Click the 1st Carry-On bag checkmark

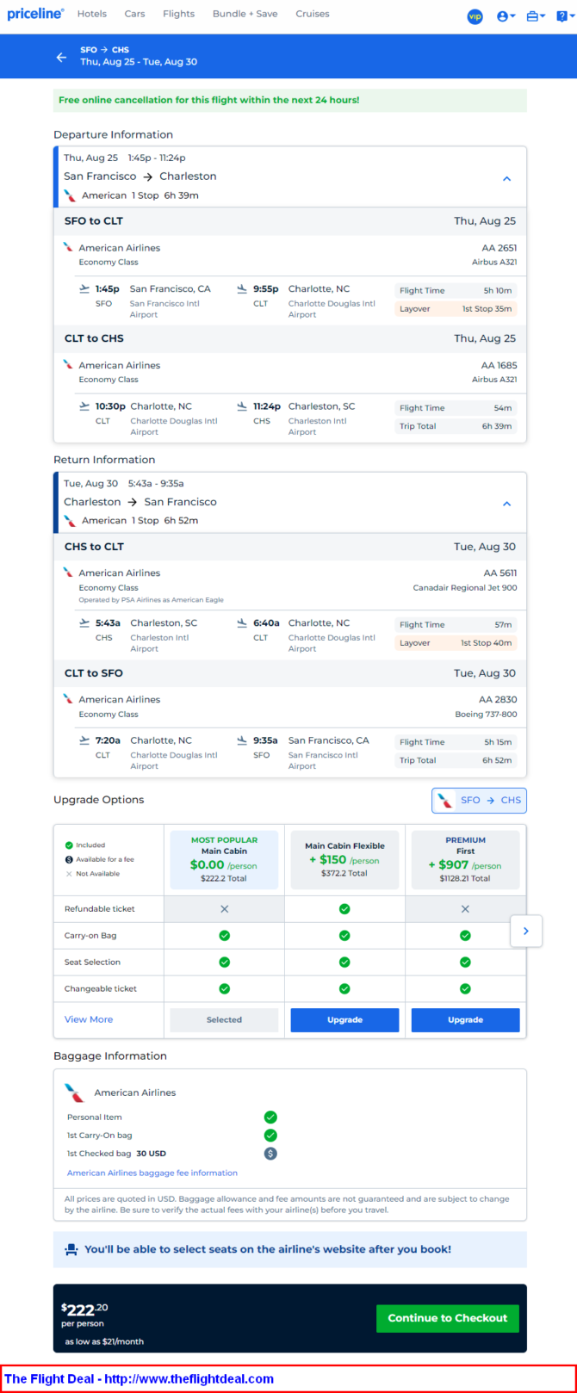[x=270, y=1135]
